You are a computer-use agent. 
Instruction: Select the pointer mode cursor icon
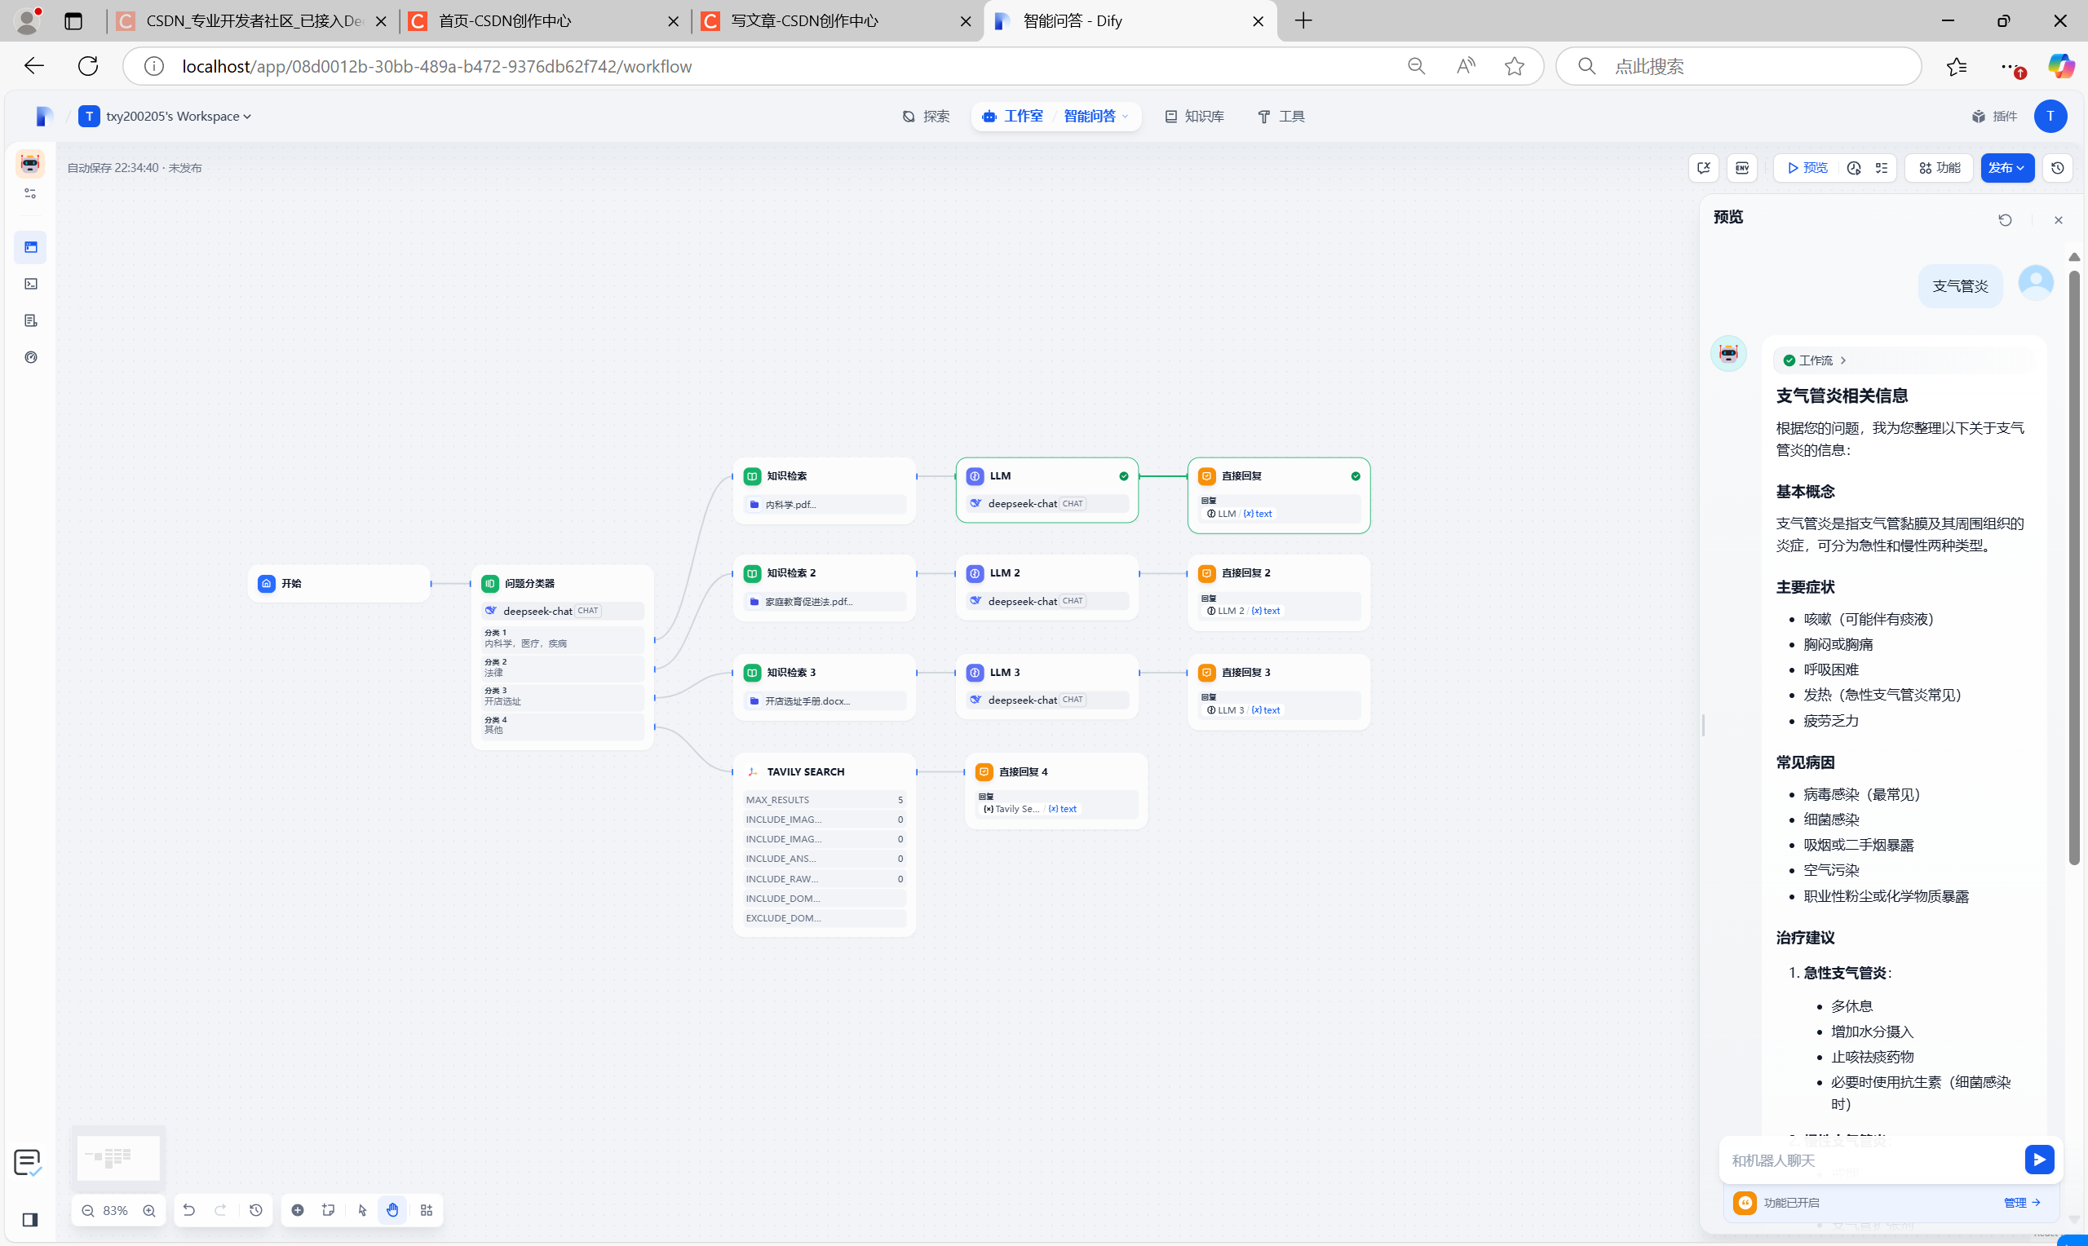point(362,1210)
